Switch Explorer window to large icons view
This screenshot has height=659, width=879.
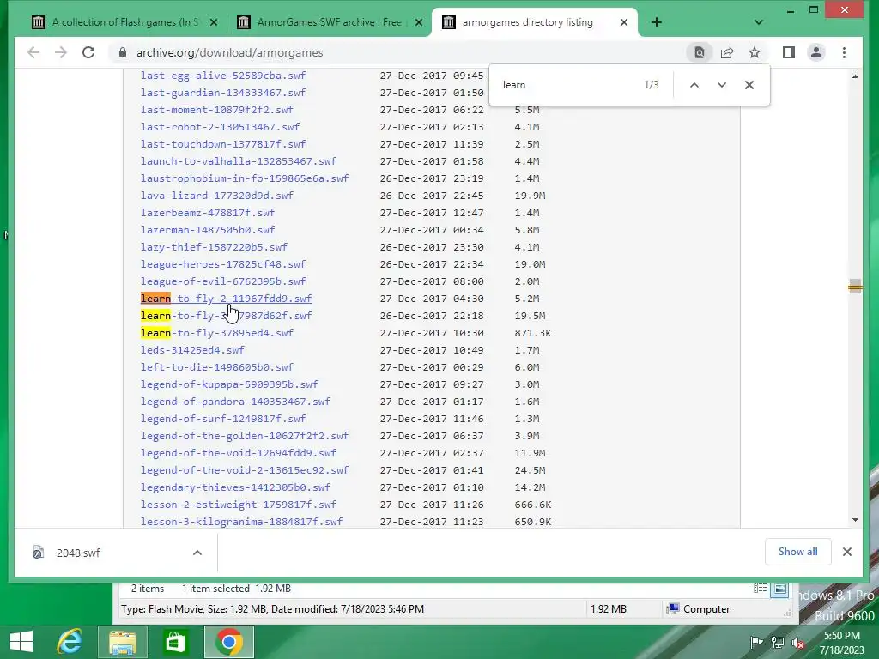779,589
